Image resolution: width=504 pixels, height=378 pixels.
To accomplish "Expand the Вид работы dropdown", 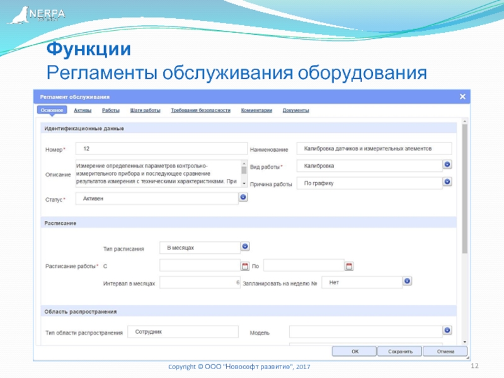I will 447,165.
